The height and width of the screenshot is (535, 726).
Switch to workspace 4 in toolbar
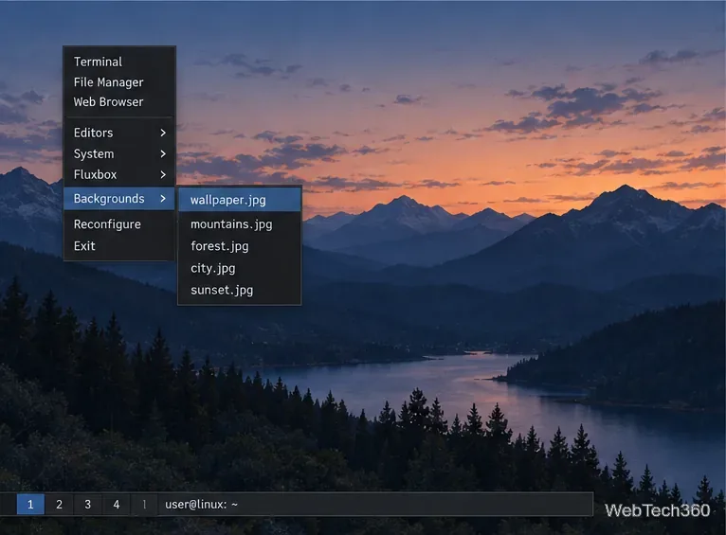(117, 504)
